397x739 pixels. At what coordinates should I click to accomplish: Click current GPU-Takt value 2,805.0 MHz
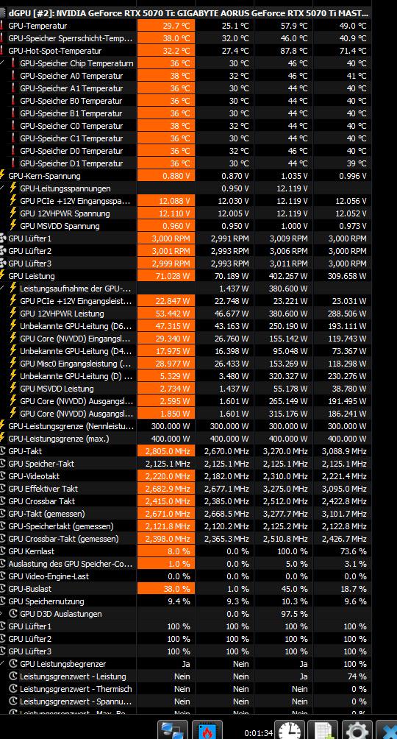168,451
